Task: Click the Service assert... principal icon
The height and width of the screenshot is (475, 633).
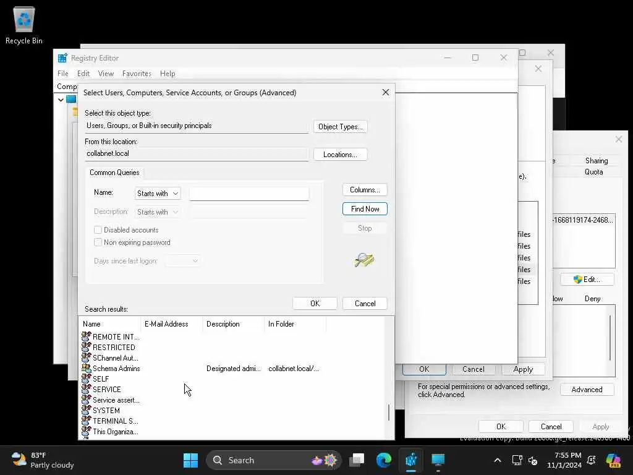Action: pyautogui.click(x=86, y=400)
